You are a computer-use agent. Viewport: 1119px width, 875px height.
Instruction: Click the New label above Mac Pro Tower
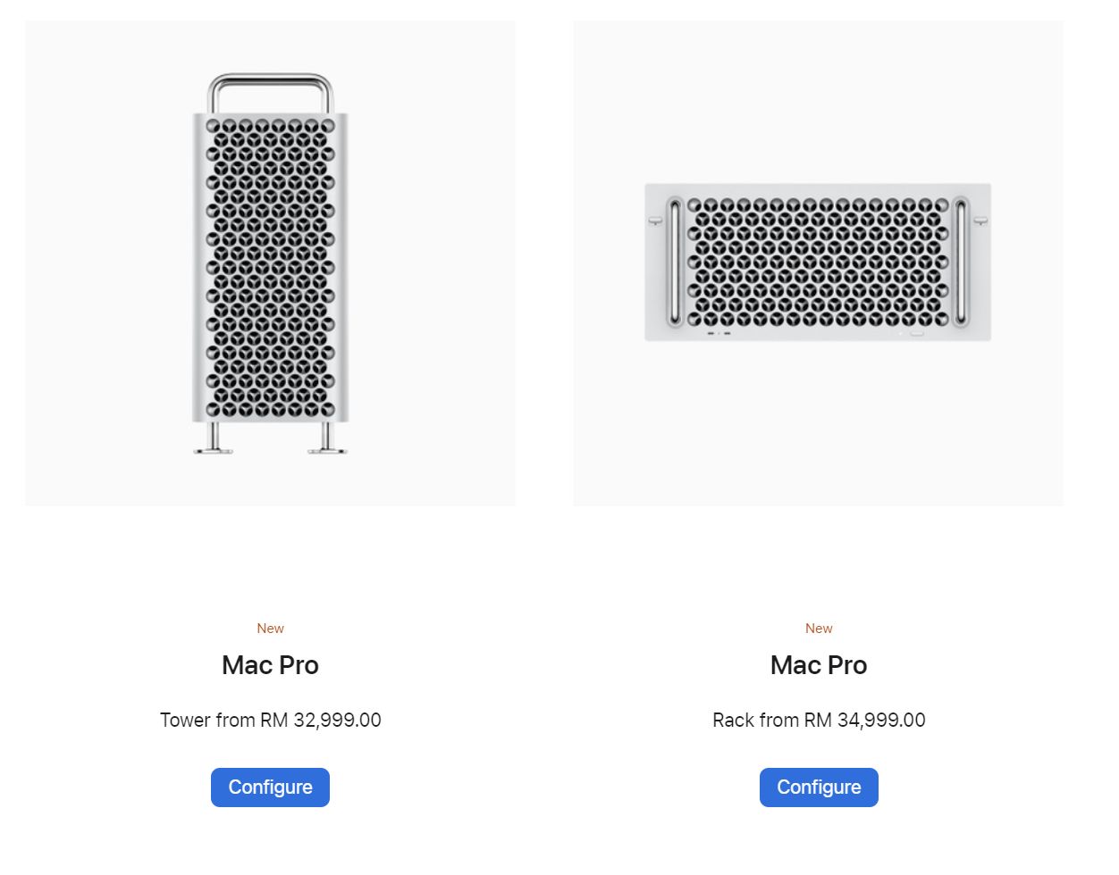[270, 628]
